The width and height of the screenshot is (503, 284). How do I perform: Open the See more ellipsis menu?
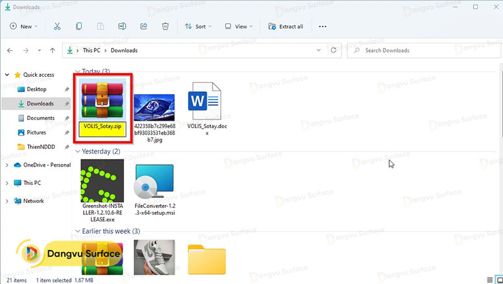click(323, 26)
